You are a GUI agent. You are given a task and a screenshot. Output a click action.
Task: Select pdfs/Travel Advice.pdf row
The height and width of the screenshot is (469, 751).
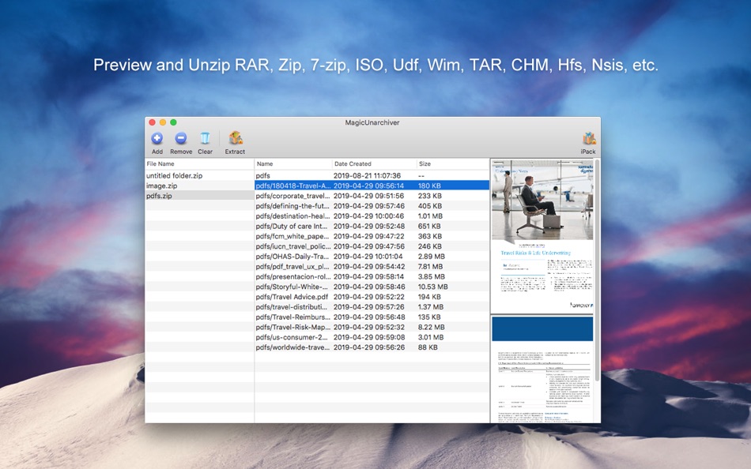coord(372,297)
